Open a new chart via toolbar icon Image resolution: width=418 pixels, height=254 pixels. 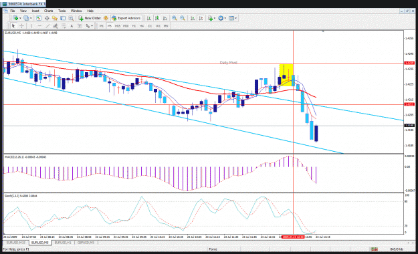15,18
